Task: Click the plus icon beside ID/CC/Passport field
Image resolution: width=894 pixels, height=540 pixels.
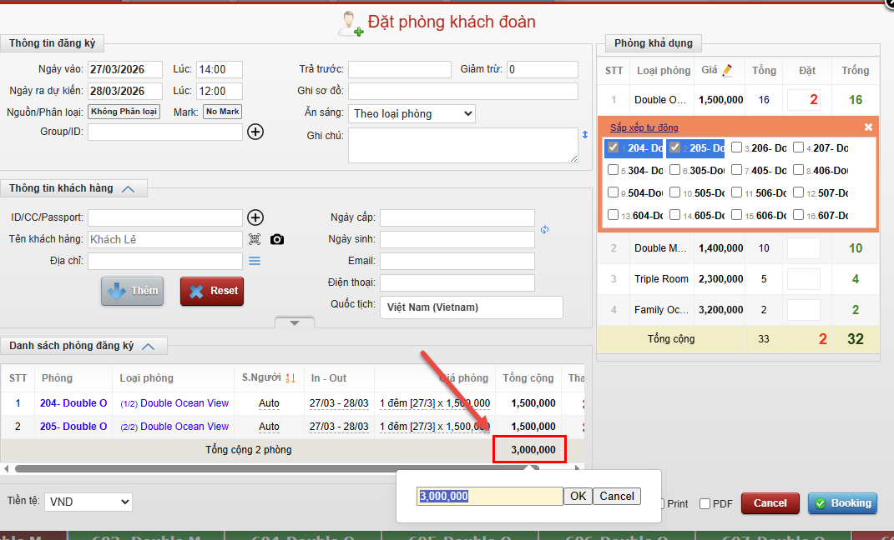Action: pos(255,217)
